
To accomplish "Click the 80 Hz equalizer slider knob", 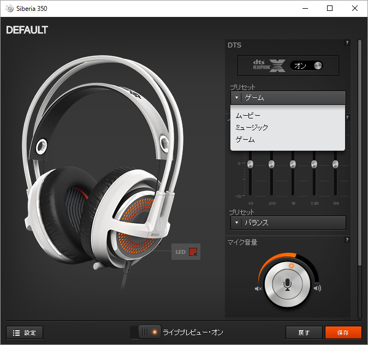I will coord(250,164).
